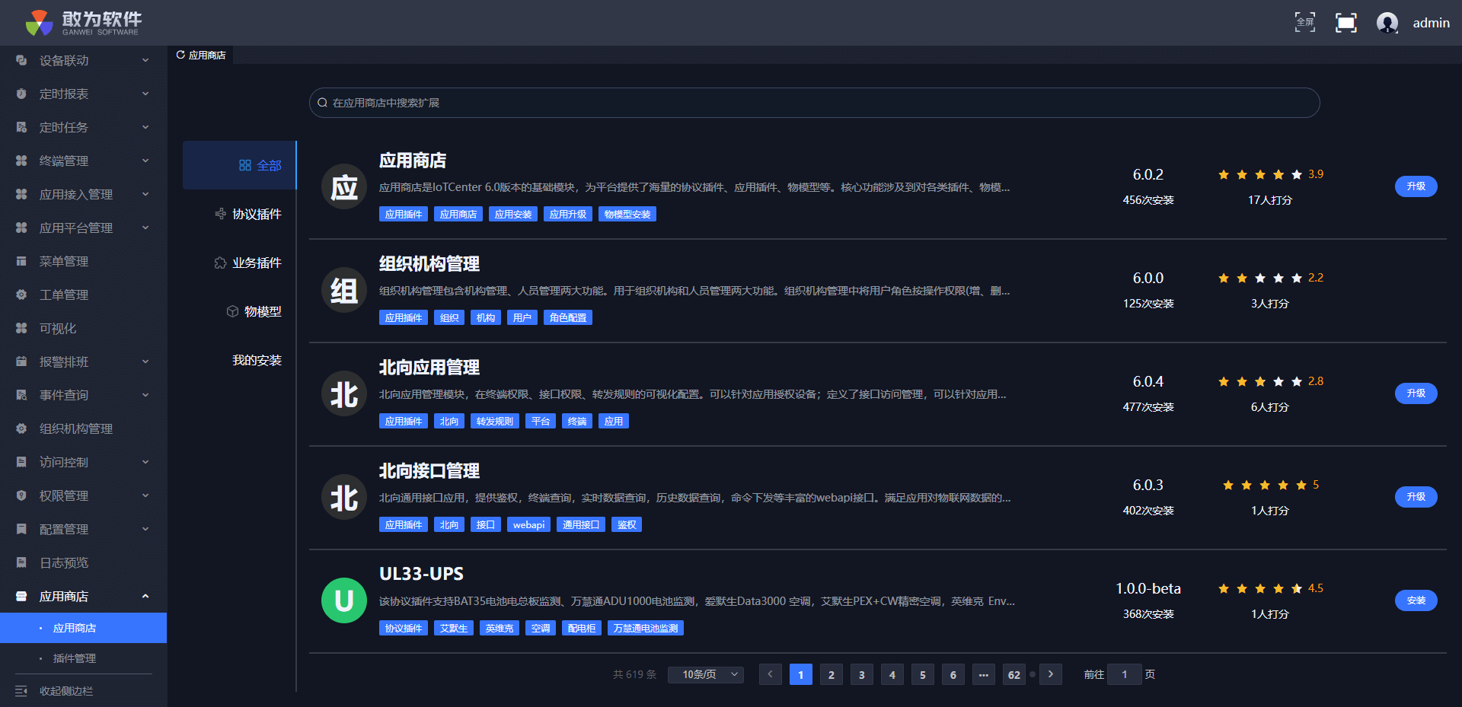Image resolution: width=1462 pixels, height=707 pixels.
Task: Click the refresh icon on 应用商店 tab
Action: coord(180,55)
